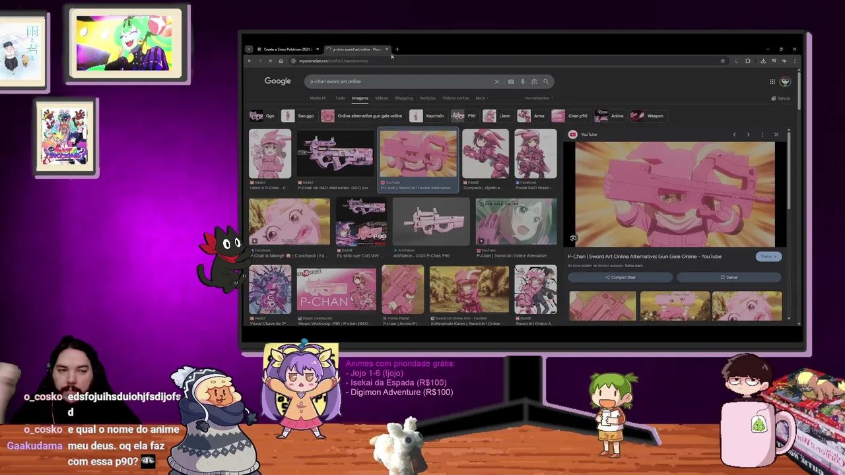Close the image preview panel
The image size is (845, 475).
coord(776,135)
